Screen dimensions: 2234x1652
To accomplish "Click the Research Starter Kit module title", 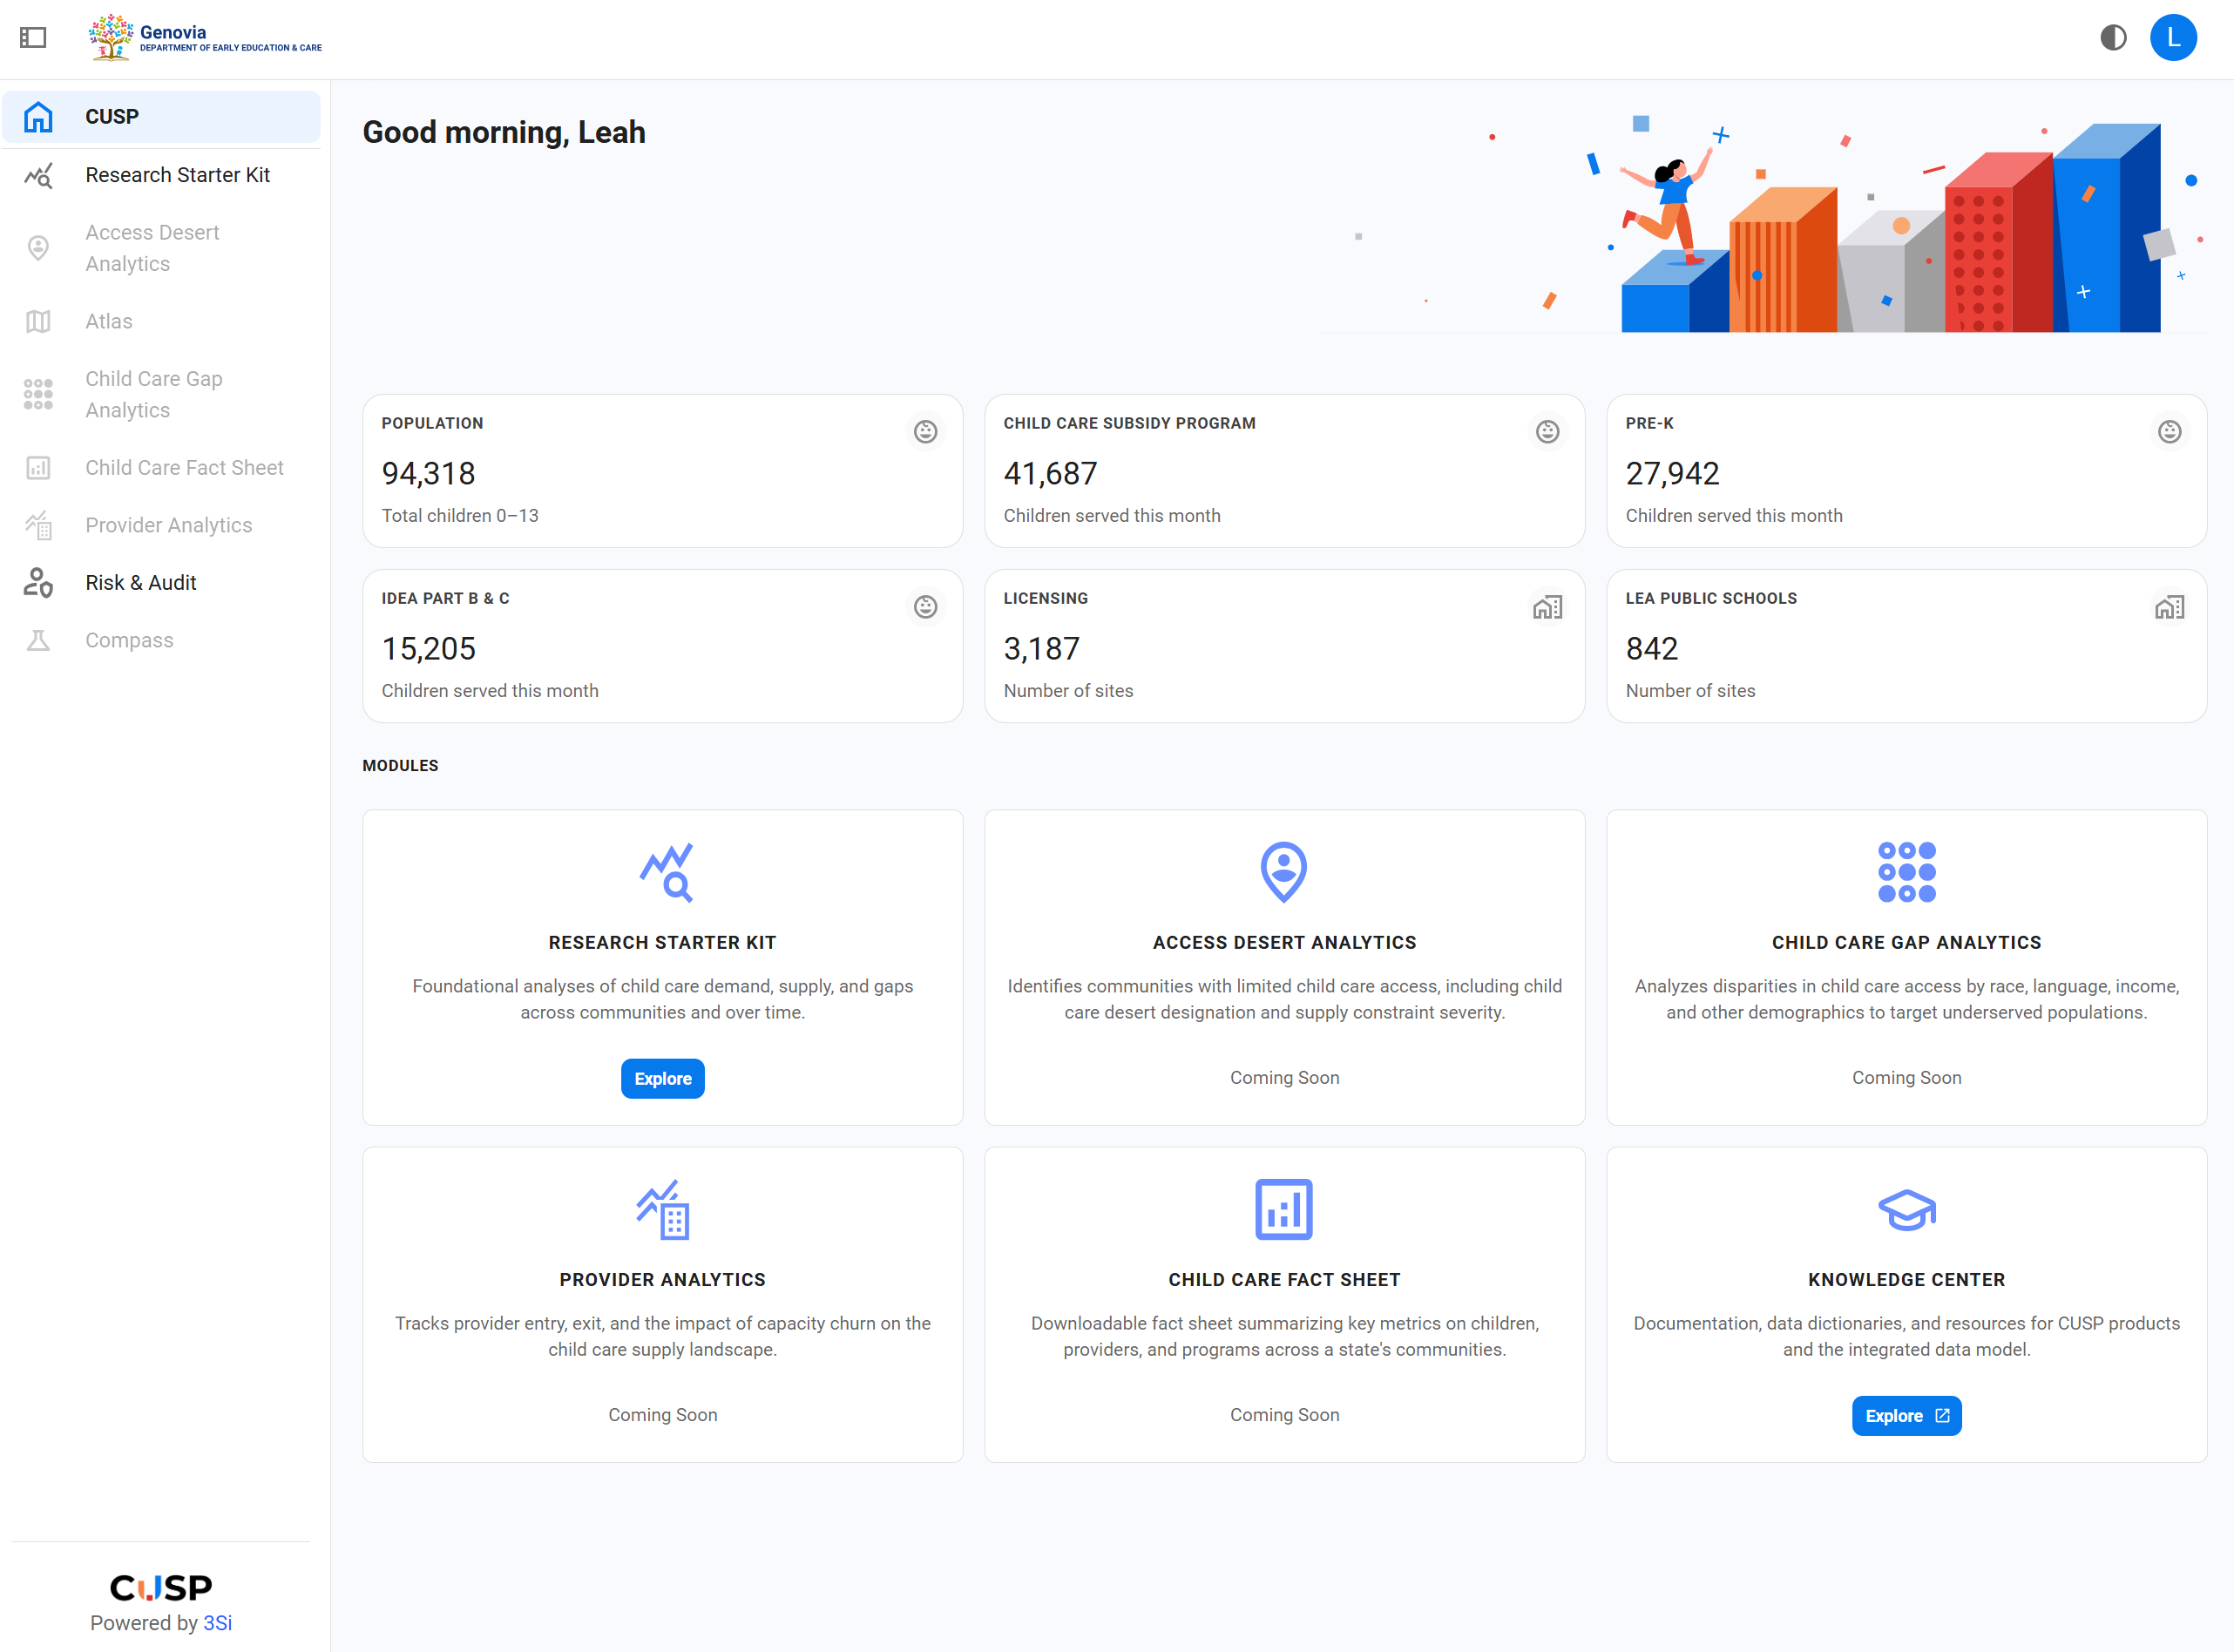I will (663, 943).
